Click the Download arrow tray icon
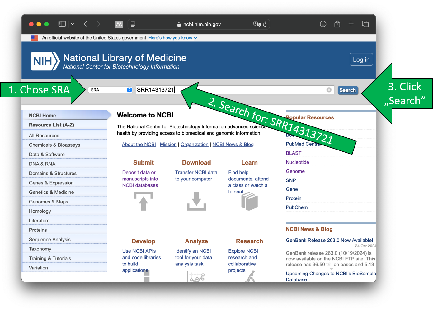Viewport: 433px width, 310px height. (x=196, y=201)
